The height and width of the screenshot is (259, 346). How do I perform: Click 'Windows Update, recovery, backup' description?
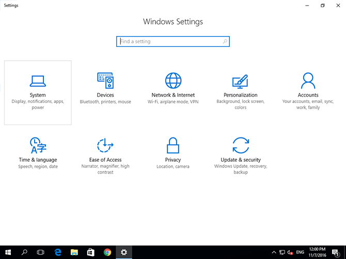coord(241,169)
